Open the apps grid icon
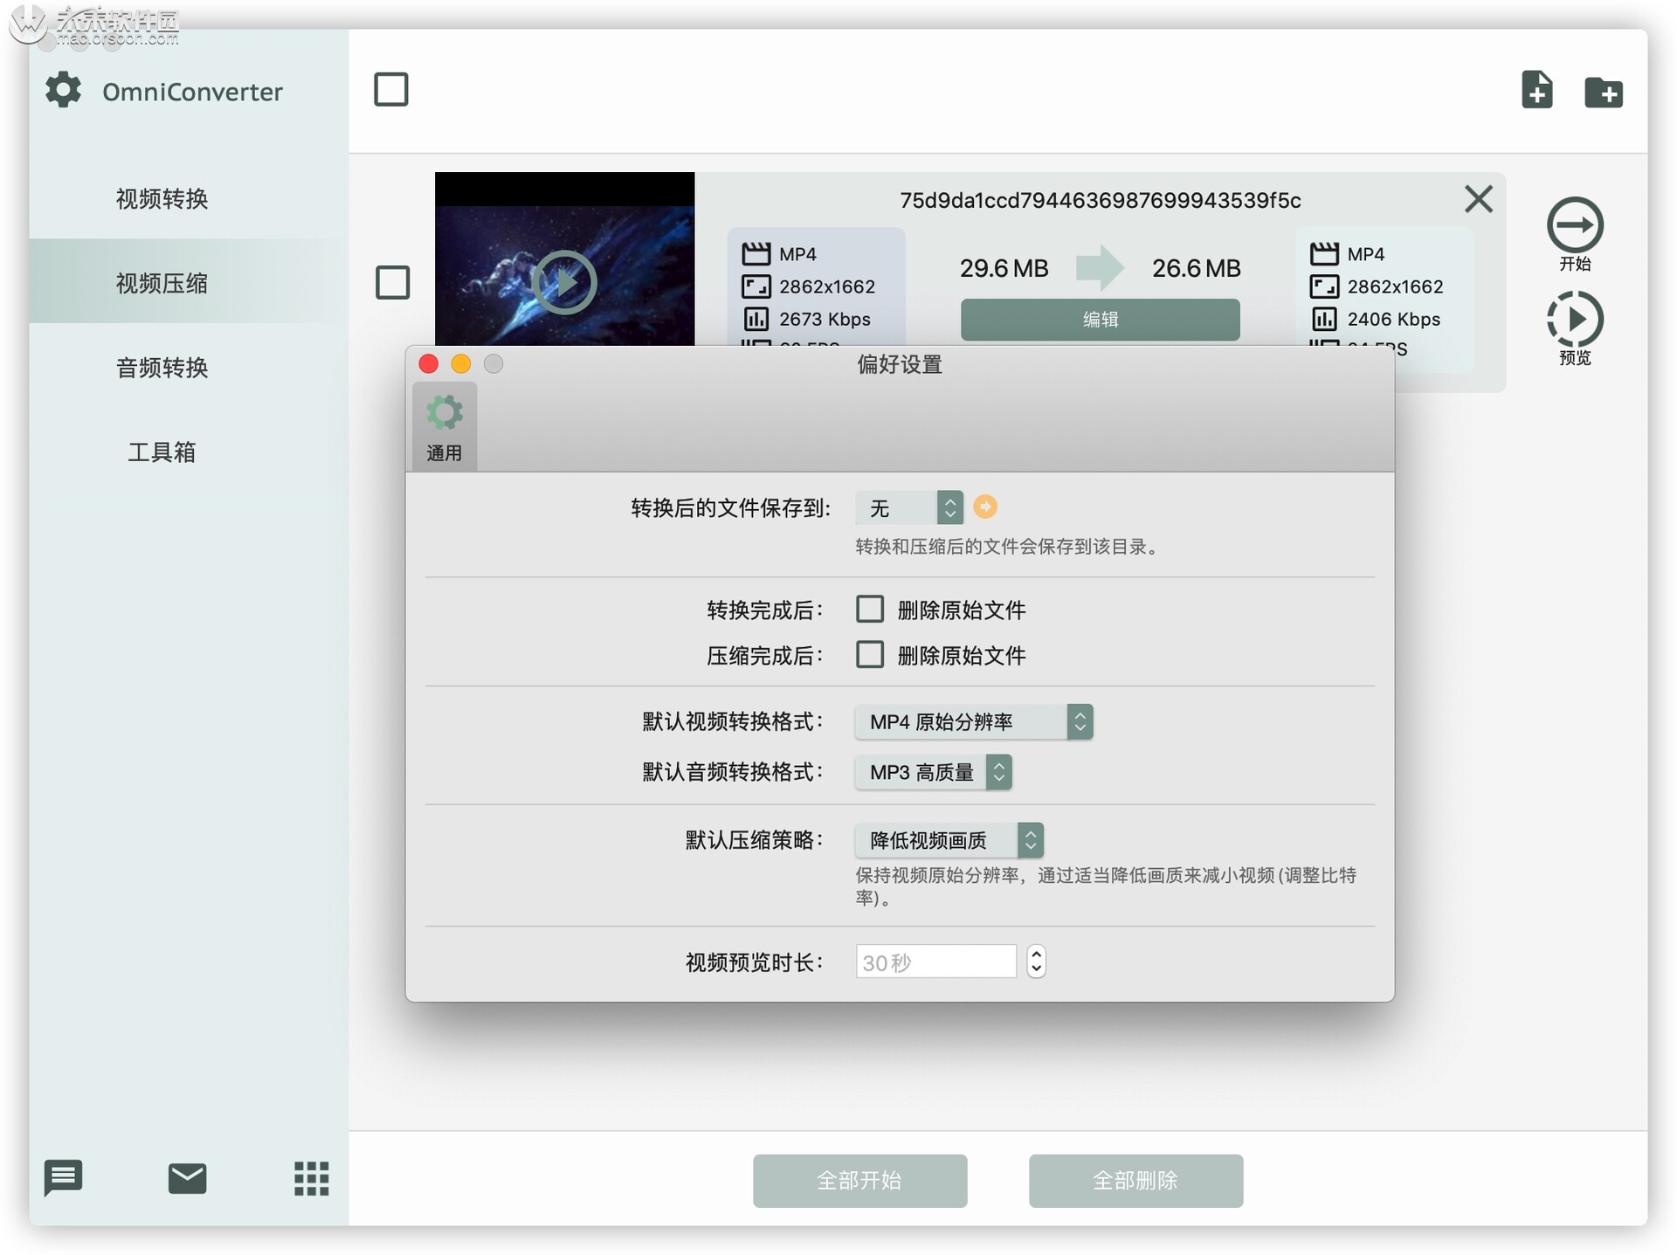Viewport: 1677px width, 1255px height. click(311, 1178)
